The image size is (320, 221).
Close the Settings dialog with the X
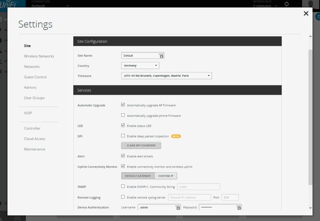coord(306,14)
